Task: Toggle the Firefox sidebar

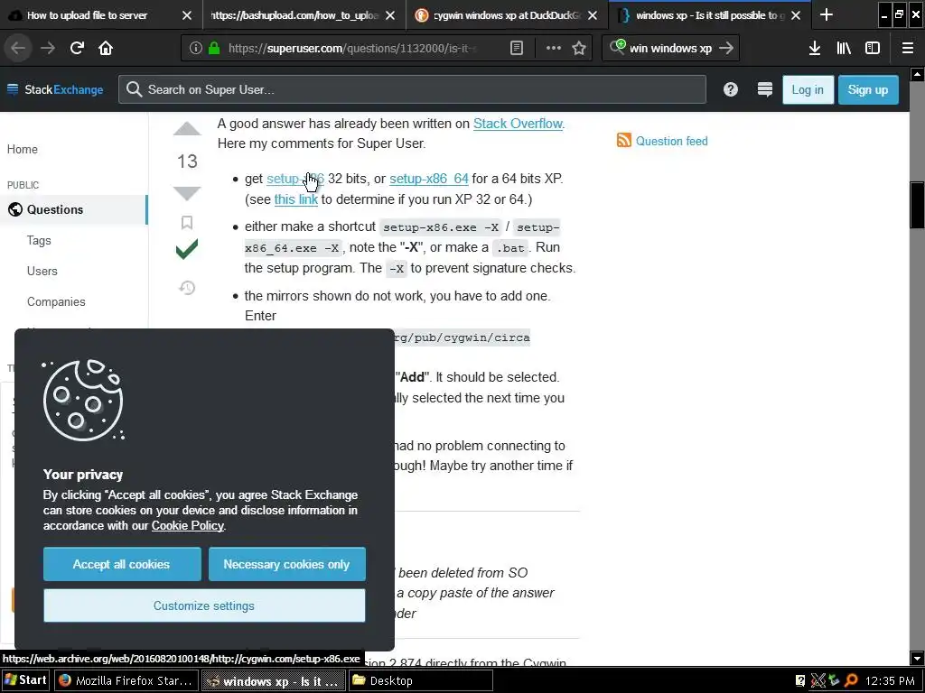Action: click(x=873, y=49)
